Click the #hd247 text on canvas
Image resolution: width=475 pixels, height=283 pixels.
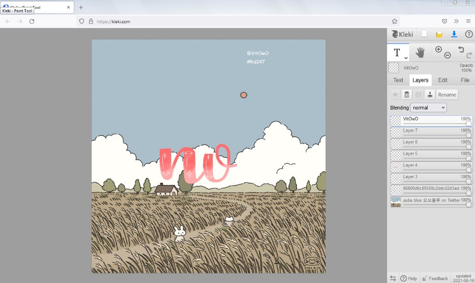click(256, 62)
